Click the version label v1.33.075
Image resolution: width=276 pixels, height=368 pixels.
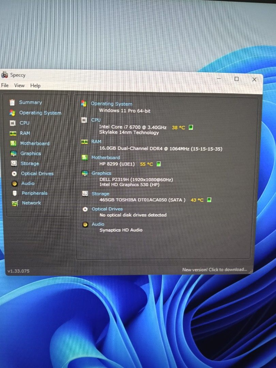tap(18, 271)
